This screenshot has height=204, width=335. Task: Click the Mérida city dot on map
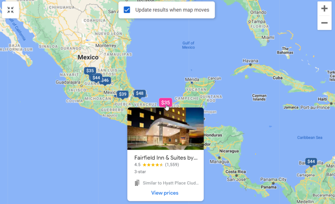click(x=192, y=83)
